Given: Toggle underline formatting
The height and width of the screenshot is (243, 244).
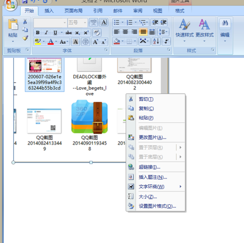Looking at the screenshot, I should point(55,33).
